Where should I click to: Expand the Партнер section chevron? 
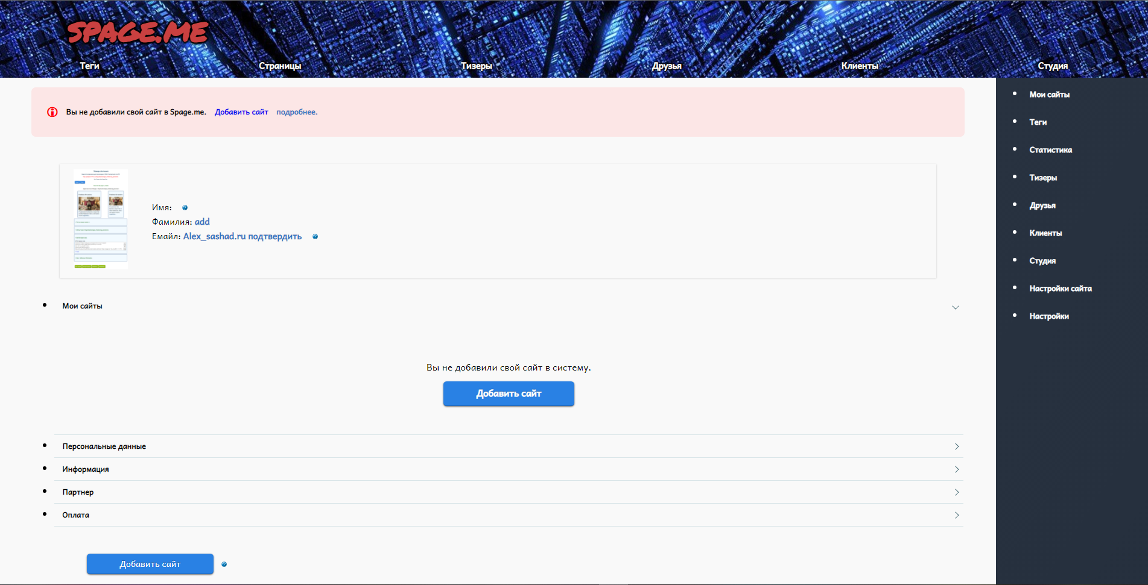957,492
